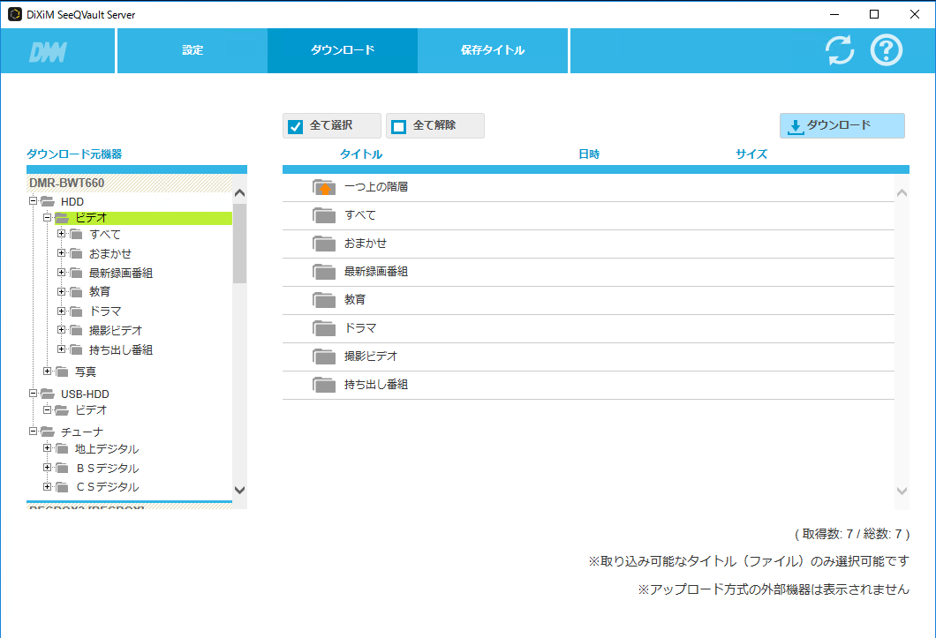Expand the 写真 tree node

tap(48, 372)
